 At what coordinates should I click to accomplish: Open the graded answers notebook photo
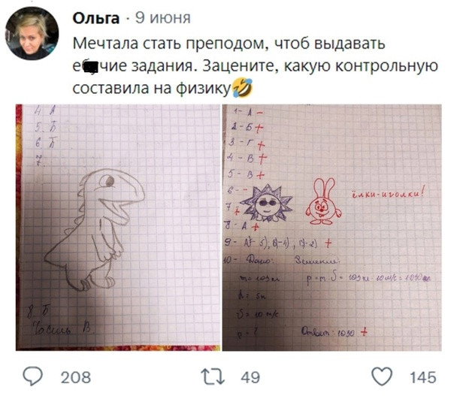click(331, 227)
